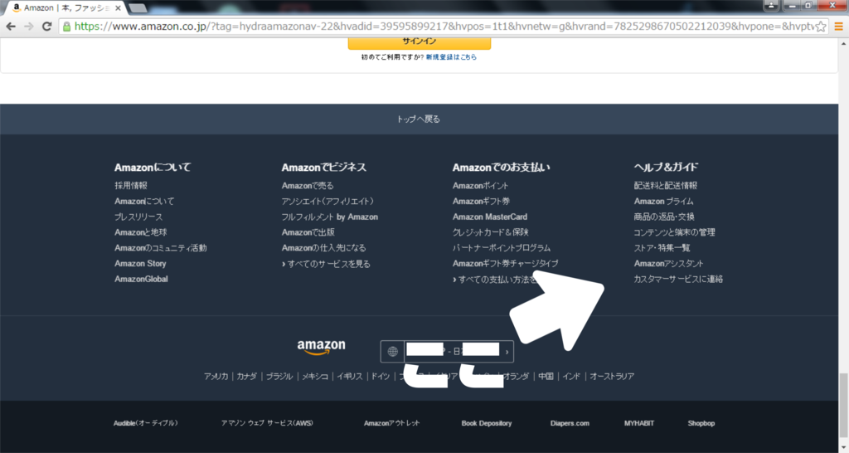This screenshot has width=849, height=453.
Task: Select the Amazon tab title
Action: [66, 8]
